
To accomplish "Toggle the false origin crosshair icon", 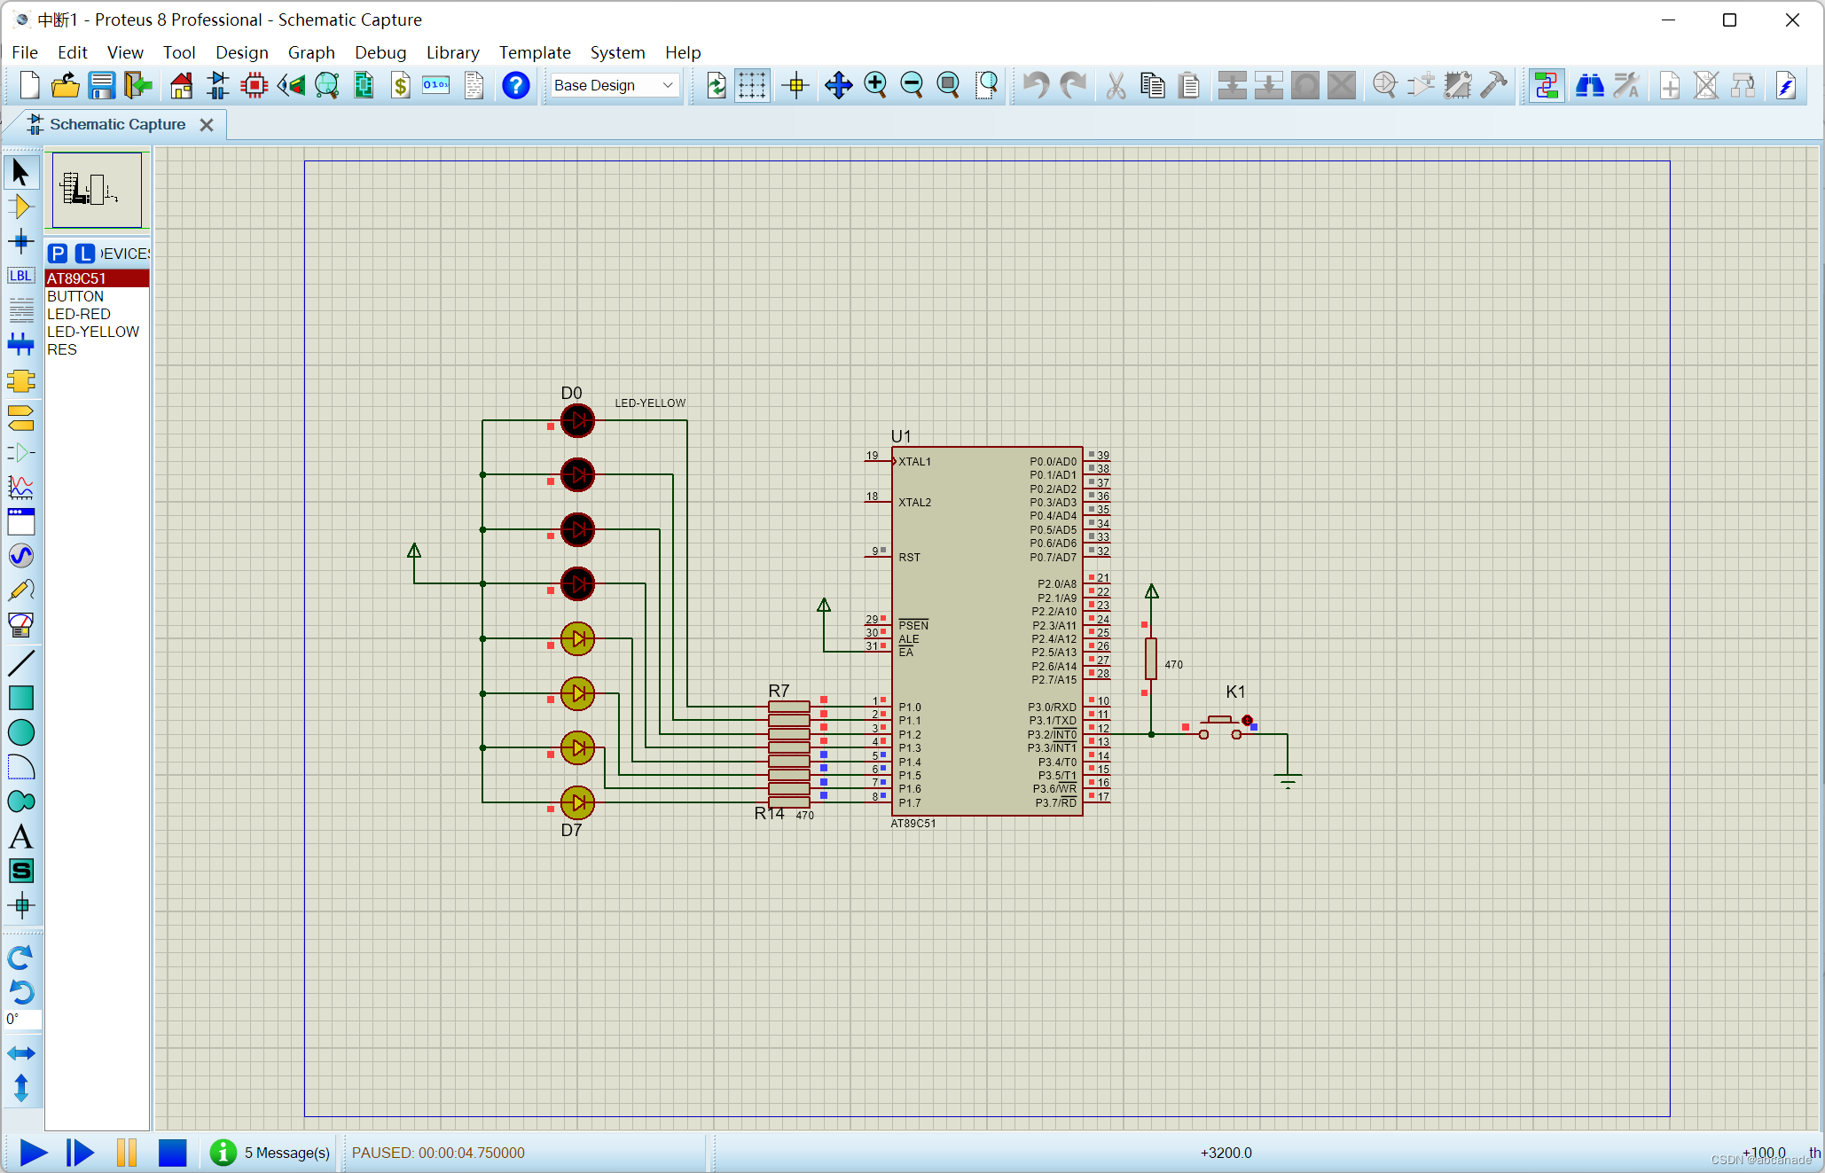I will pyautogui.click(x=795, y=85).
